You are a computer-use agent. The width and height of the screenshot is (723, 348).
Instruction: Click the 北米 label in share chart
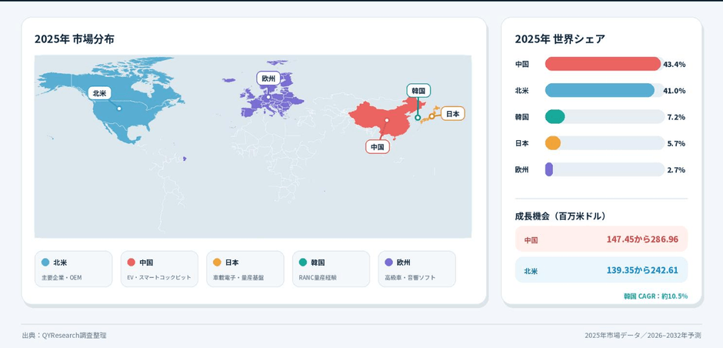522,90
